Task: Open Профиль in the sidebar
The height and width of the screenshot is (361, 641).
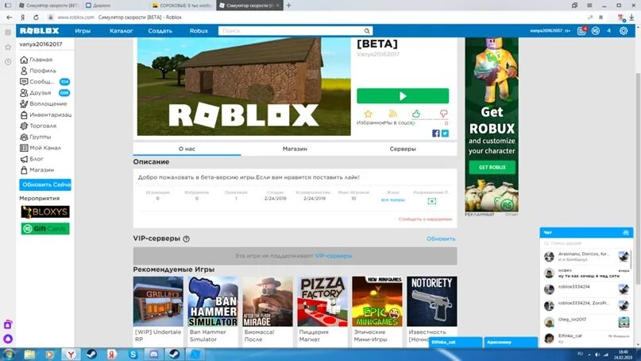Action: click(38, 71)
